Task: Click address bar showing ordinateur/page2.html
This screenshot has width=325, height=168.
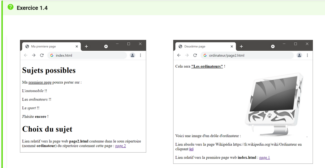Action: click(x=247, y=55)
